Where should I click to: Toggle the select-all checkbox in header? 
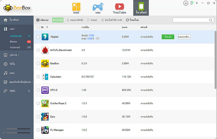38,27
